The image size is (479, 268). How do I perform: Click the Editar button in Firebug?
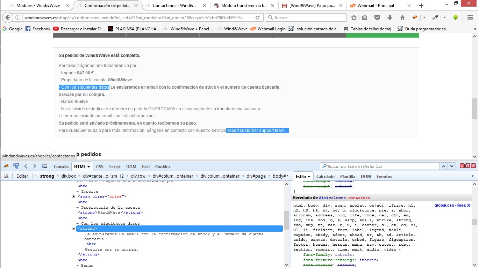coord(22,176)
